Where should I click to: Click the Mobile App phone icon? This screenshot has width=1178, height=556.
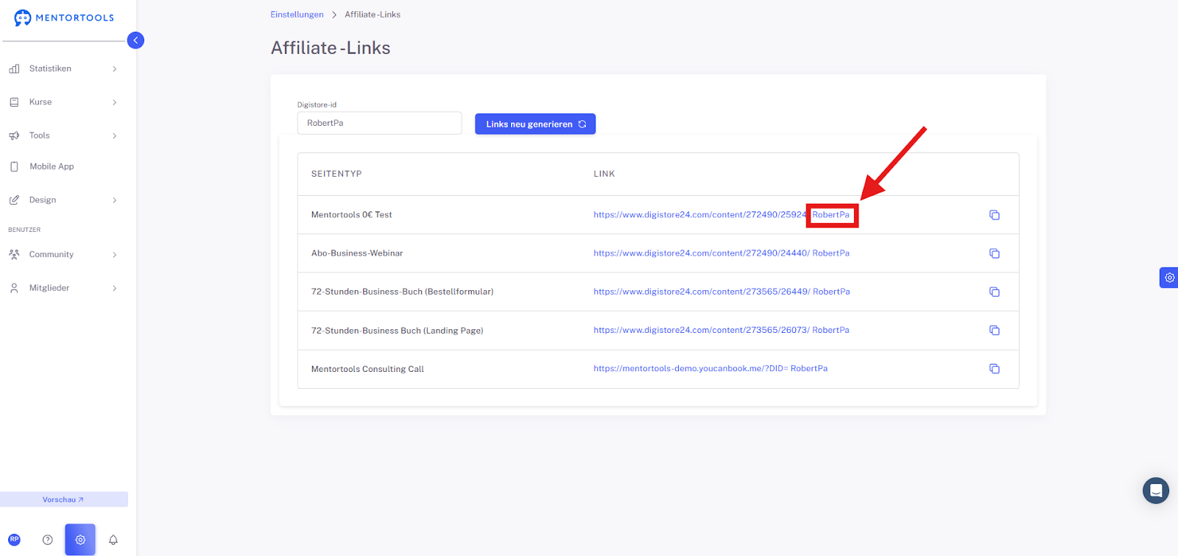click(14, 166)
